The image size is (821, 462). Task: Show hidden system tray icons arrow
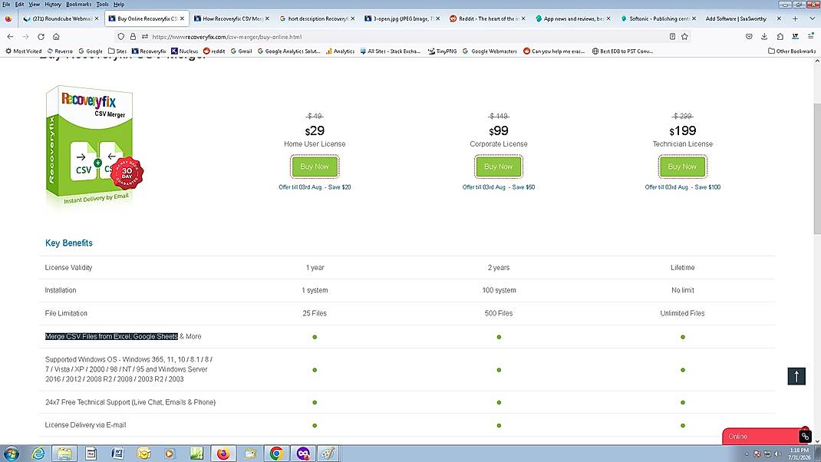[x=747, y=454]
